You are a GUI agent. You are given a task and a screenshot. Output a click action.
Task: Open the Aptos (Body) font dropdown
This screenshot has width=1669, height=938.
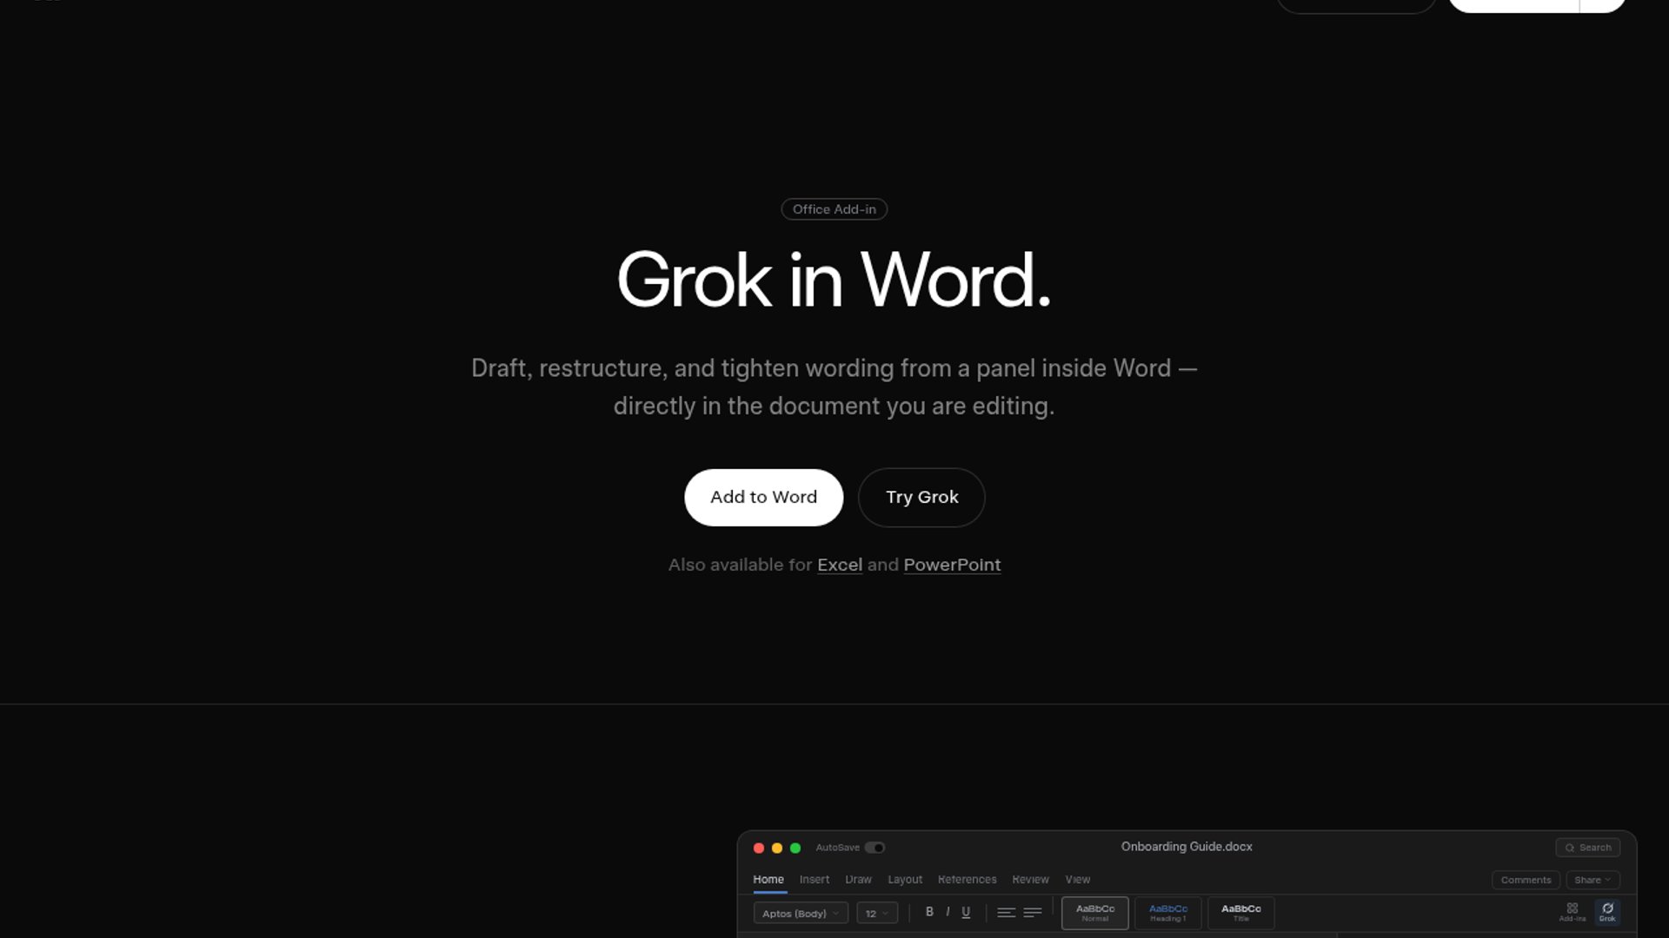coord(801,914)
